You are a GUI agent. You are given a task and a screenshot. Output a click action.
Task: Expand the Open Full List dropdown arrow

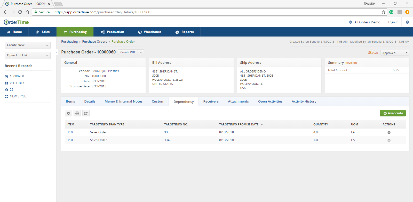(x=47, y=56)
